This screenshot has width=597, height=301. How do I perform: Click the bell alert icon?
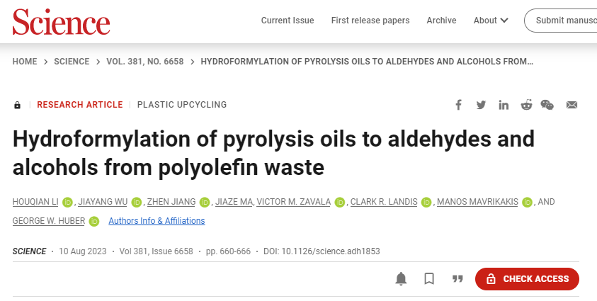[401, 279]
